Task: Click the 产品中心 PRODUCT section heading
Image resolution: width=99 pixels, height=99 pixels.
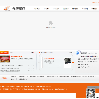Action: 47,53
